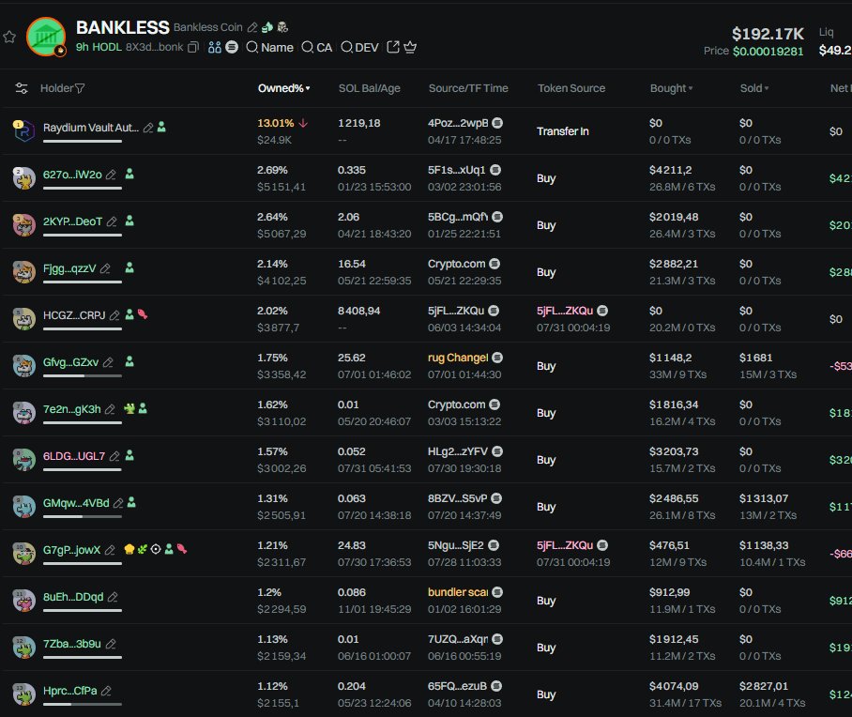Click the gray figure icon in the header
Screen dimensions: 852x717
[x=282, y=27]
